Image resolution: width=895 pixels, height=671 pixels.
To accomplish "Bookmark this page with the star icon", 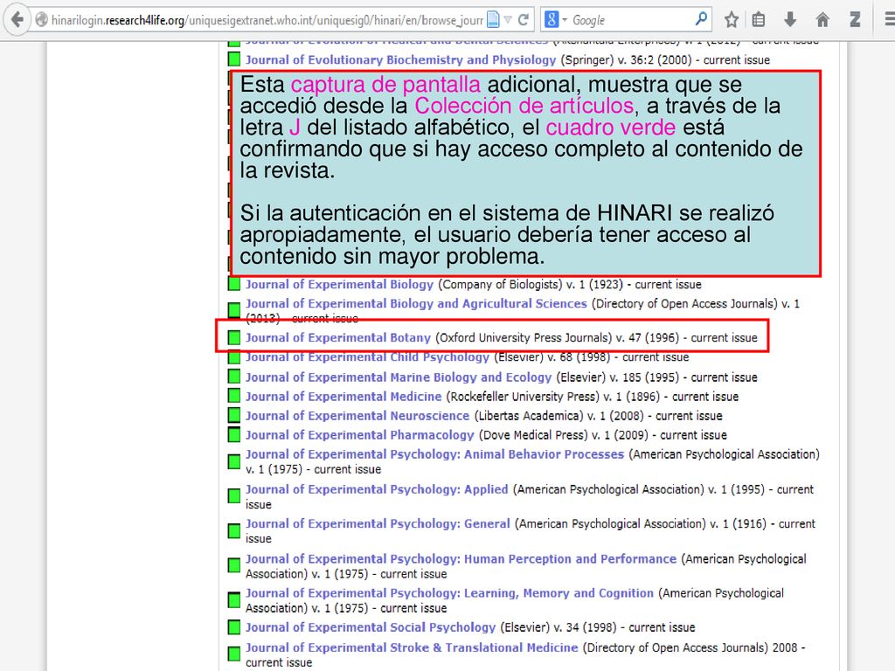I will (x=732, y=20).
